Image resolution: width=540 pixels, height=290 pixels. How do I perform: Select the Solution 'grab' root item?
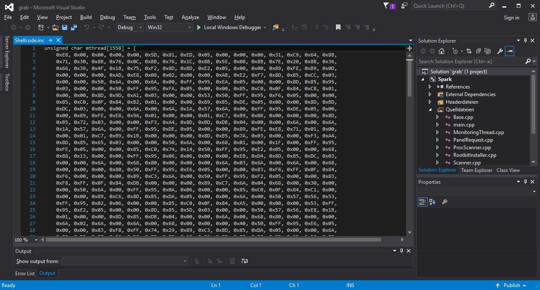click(x=458, y=72)
